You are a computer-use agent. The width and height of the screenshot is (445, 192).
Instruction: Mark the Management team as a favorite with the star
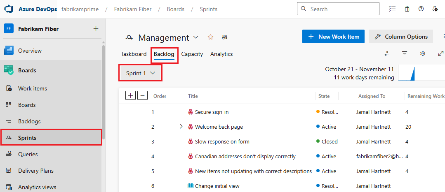pyautogui.click(x=210, y=37)
